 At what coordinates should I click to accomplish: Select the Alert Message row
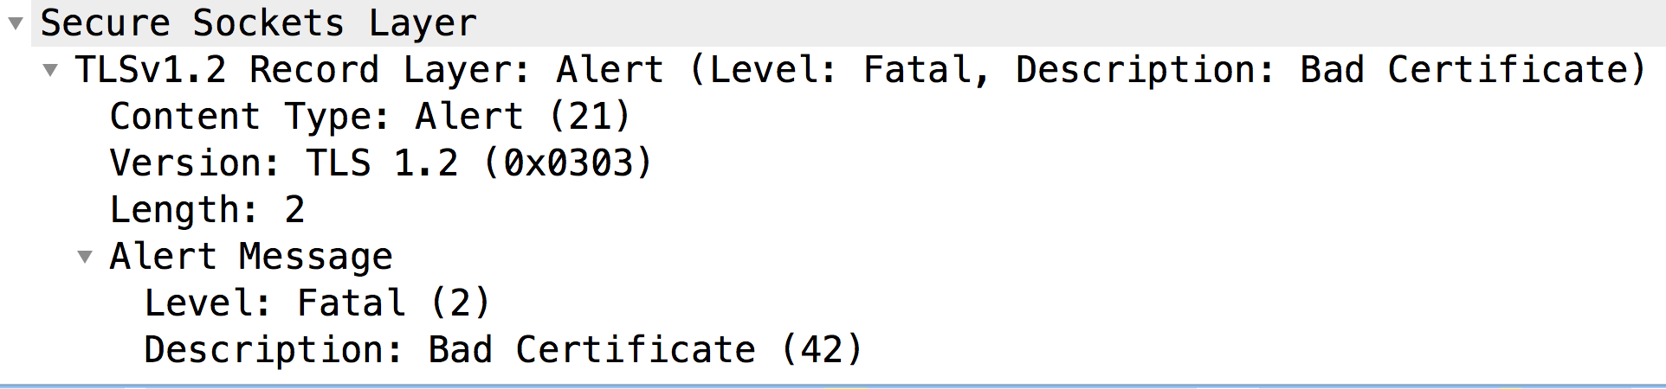[251, 257]
